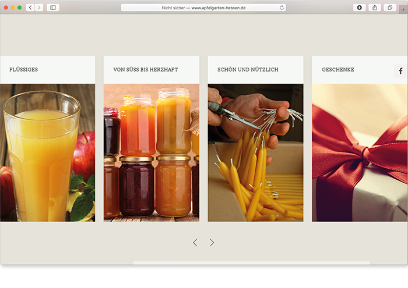Viewport: 408px width, 288px height.
Task: Go to the Geschenke category
Action: point(338,70)
